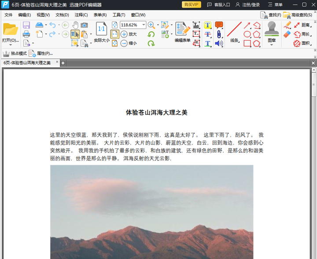Select the Hand tool

coord(75,25)
